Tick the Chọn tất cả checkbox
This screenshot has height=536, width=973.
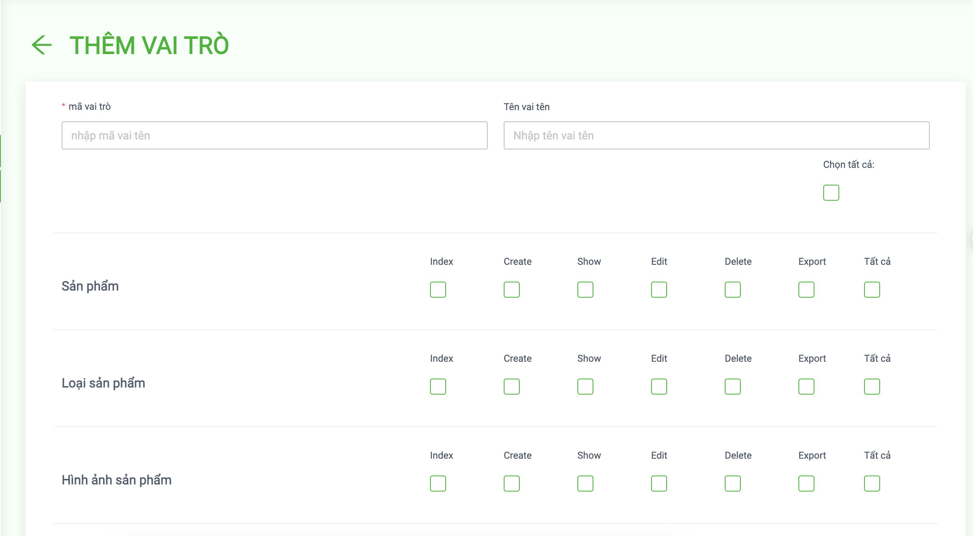[x=831, y=193]
